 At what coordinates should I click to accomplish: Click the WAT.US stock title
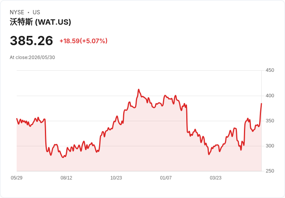pos(40,22)
